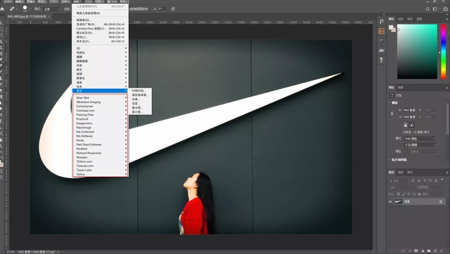Click the share icon at top right
The height and width of the screenshot is (254, 450).
click(x=445, y=9)
